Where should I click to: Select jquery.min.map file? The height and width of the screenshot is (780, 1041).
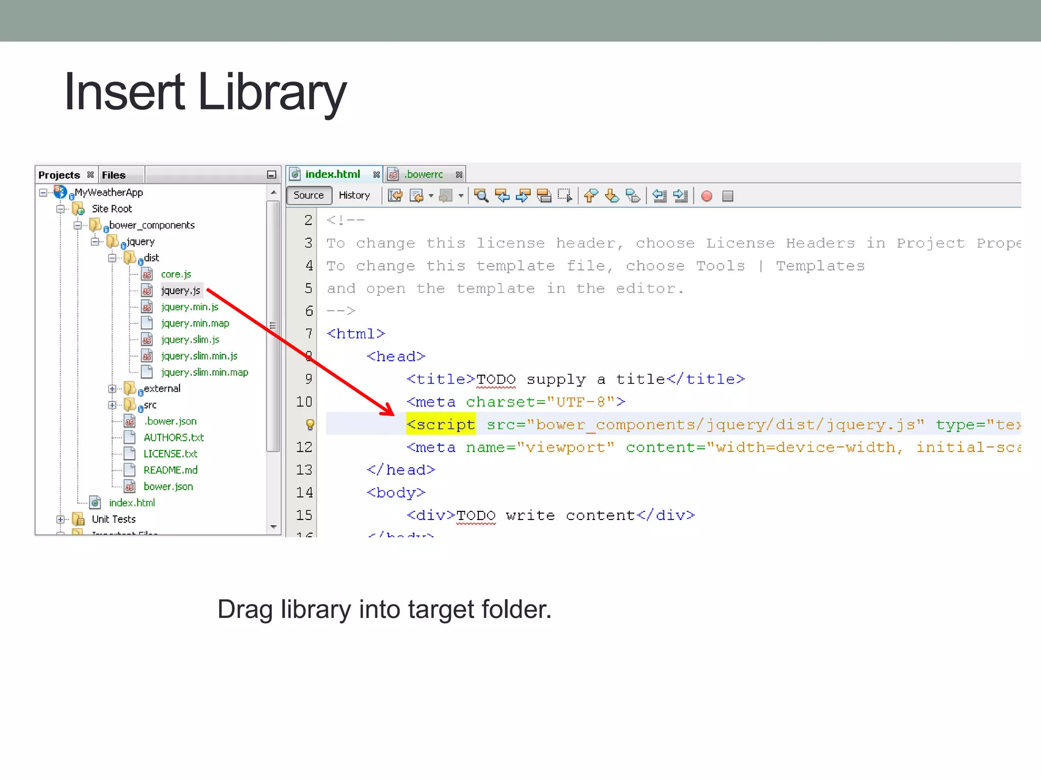pos(195,323)
